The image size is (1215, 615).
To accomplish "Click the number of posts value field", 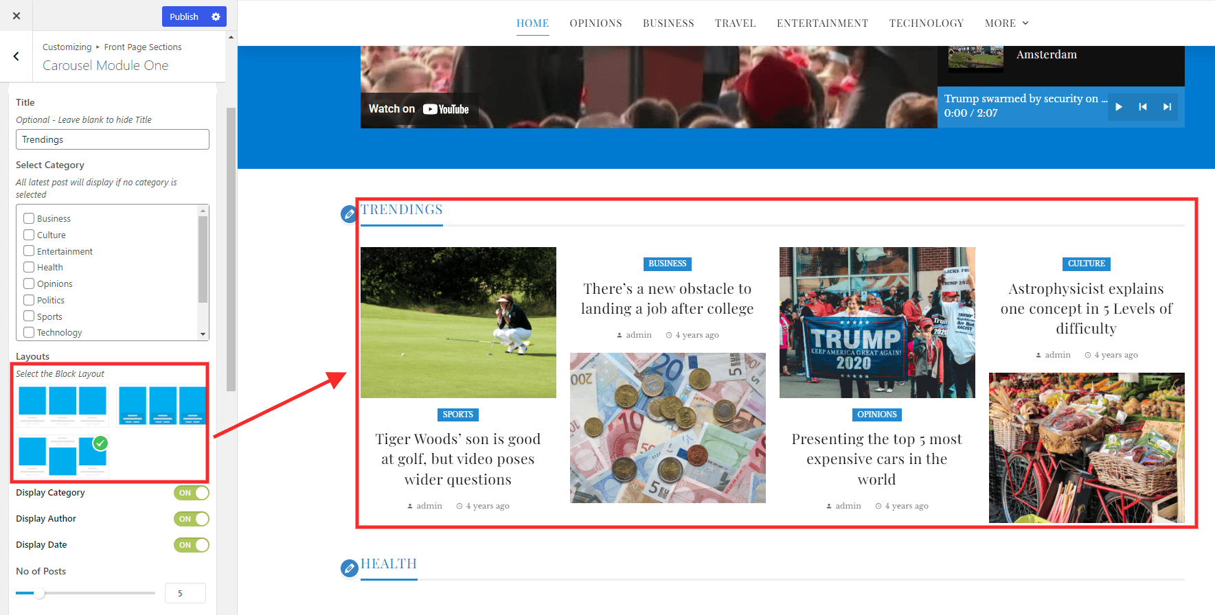I will point(185,593).
